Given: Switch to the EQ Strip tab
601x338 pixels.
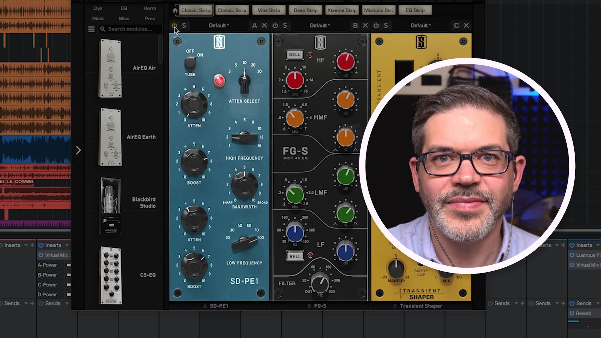Looking at the screenshot, I should coord(415,10).
